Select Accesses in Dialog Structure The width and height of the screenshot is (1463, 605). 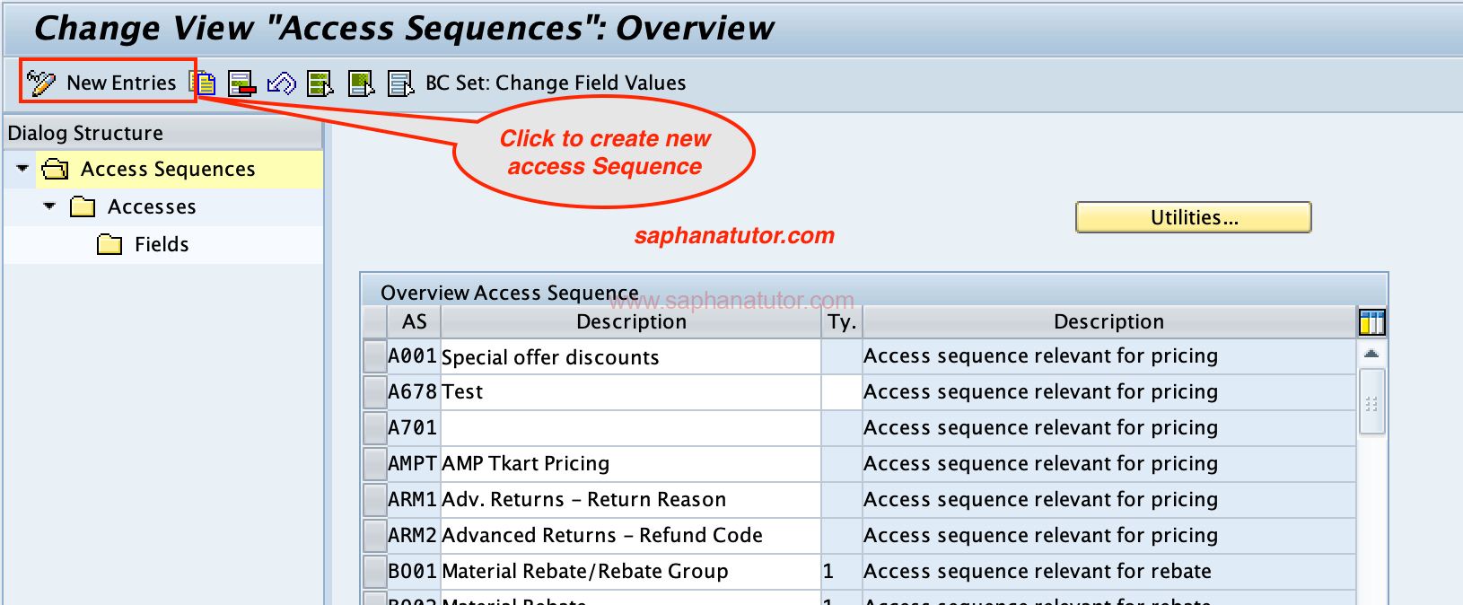click(152, 206)
